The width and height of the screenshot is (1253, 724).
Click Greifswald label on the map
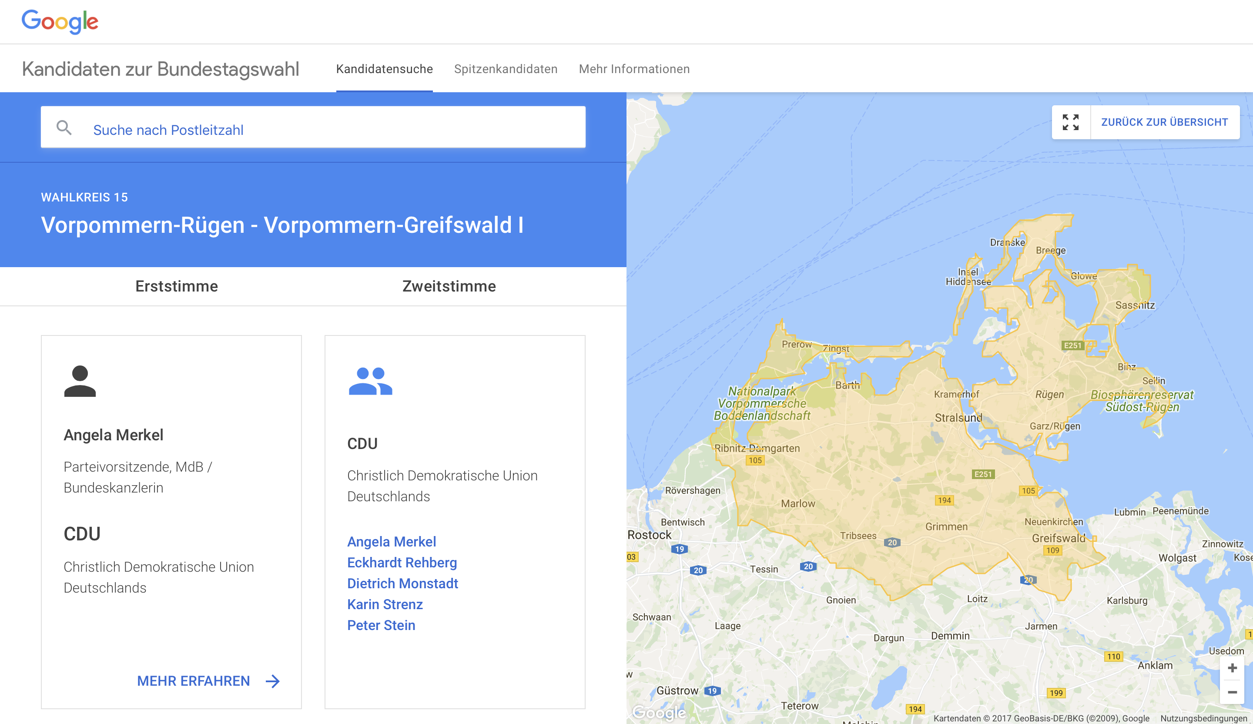coord(1059,538)
